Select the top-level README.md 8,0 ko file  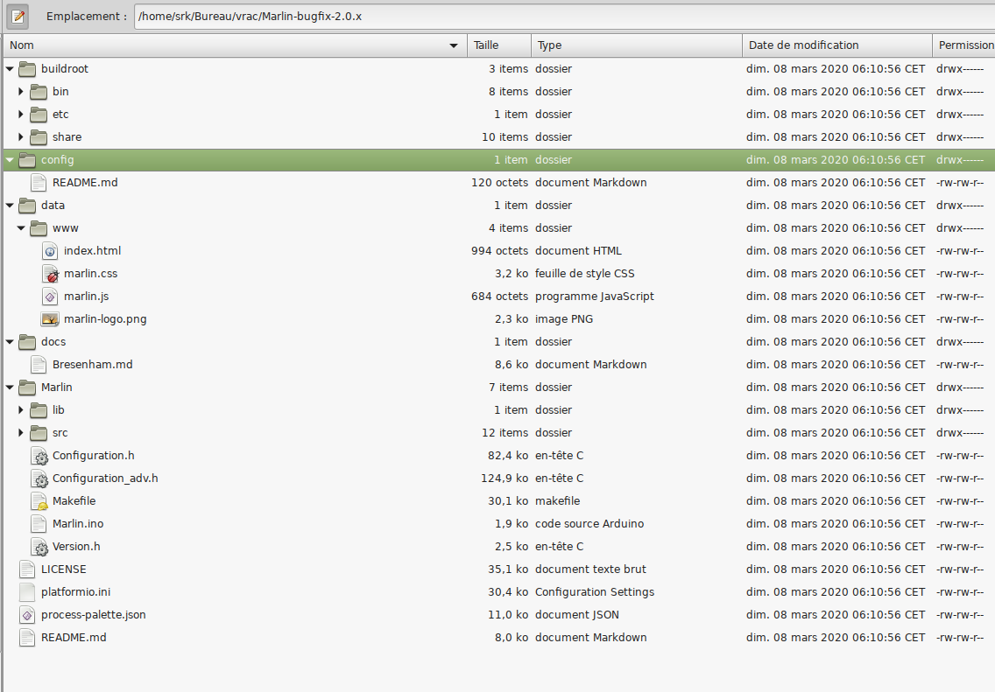coord(74,638)
